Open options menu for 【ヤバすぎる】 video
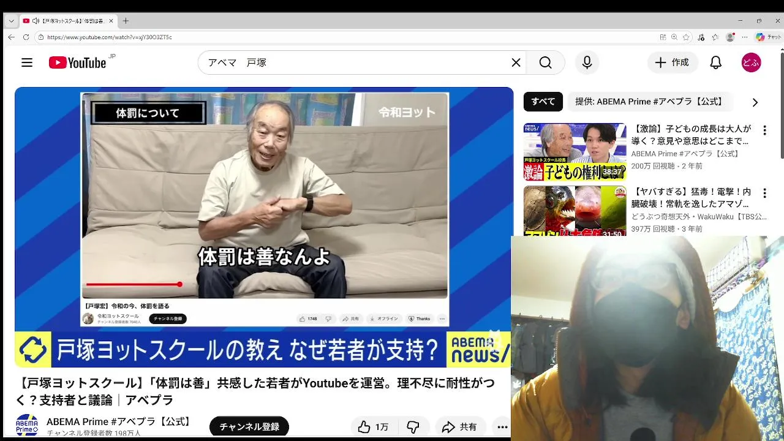This screenshot has height=441, width=784. pyautogui.click(x=764, y=194)
